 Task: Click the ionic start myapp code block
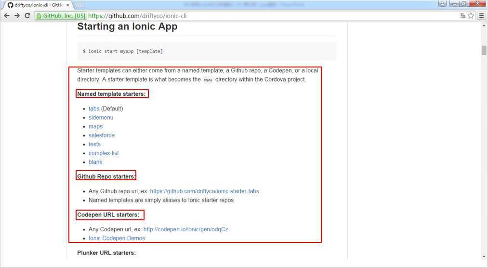(x=207, y=52)
